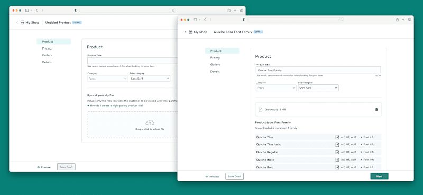The width and height of the screenshot is (423, 195).
Task: Open Category Fonts dropdown in front window
Action: tap(276, 88)
